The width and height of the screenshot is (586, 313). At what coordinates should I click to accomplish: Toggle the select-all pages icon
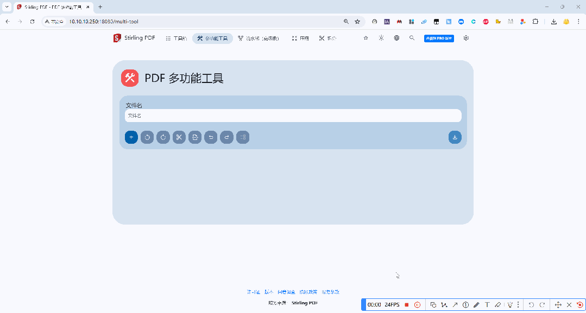point(243,137)
